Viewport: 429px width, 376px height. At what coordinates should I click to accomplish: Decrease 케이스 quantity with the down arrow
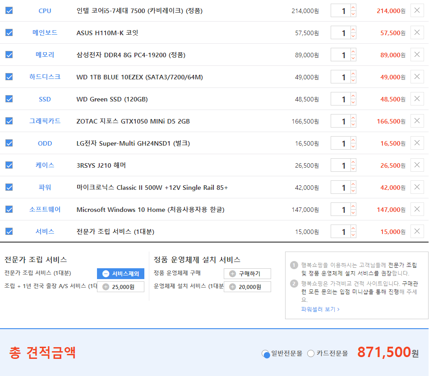pos(353,169)
